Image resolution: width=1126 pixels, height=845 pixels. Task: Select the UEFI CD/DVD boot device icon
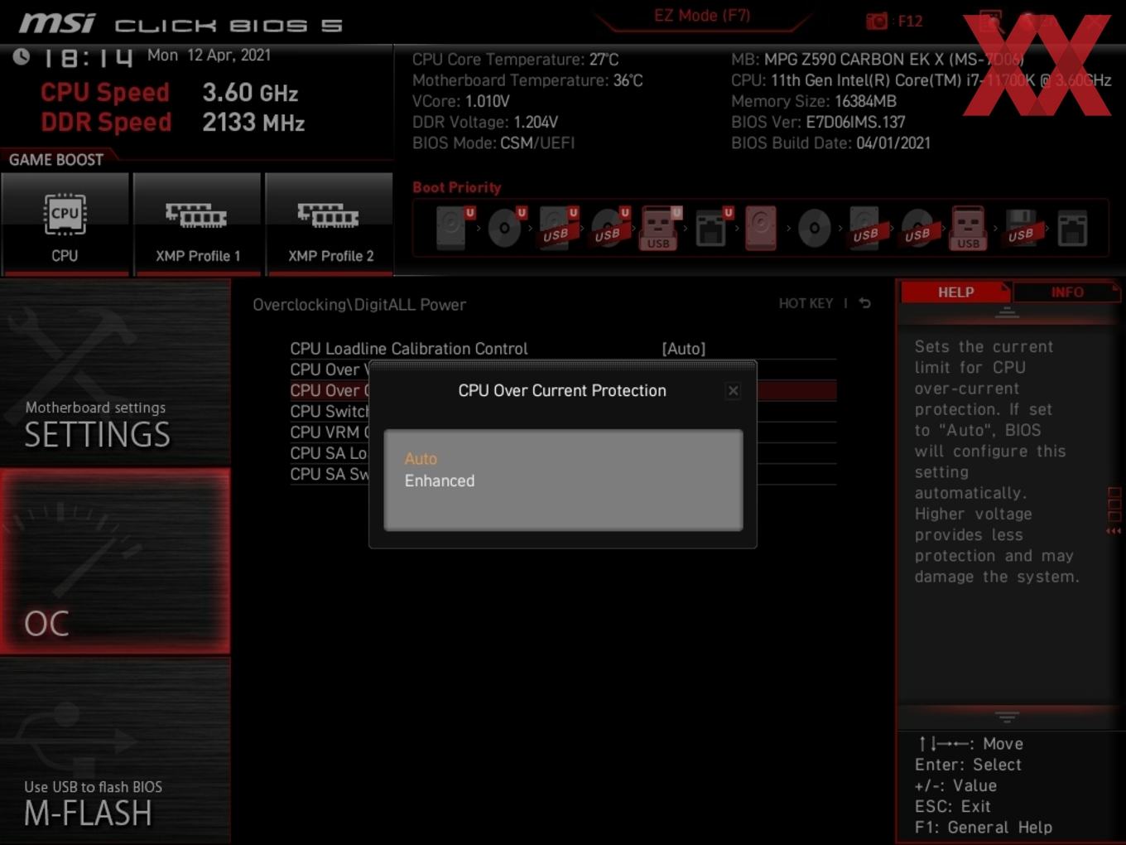pos(504,227)
